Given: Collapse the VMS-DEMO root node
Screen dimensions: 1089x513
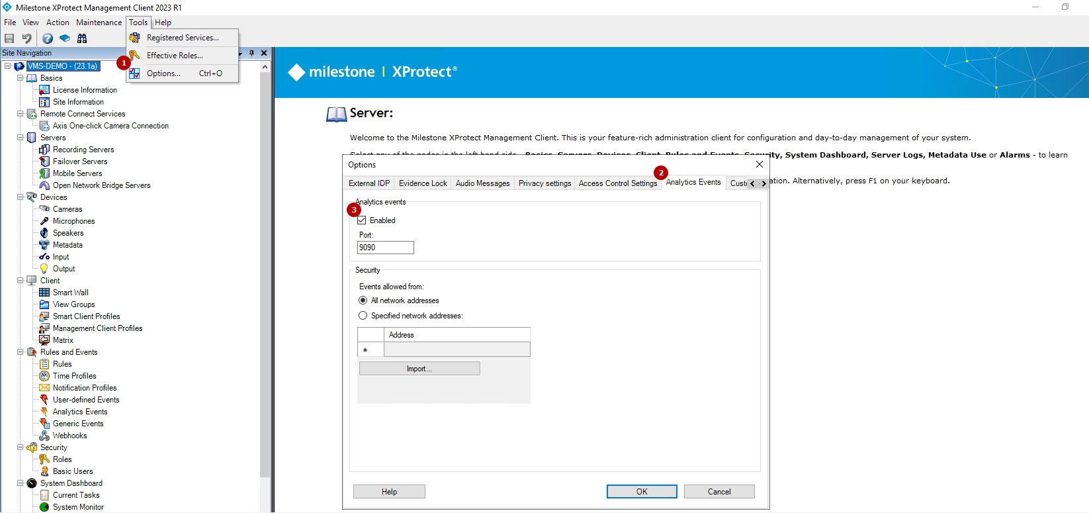Looking at the screenshot, I should [x=7, y=66].
